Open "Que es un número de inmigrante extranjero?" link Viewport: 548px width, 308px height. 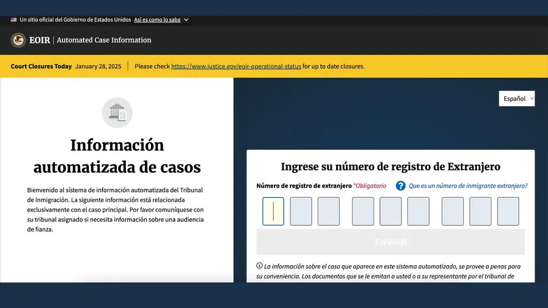coord(468,186)
